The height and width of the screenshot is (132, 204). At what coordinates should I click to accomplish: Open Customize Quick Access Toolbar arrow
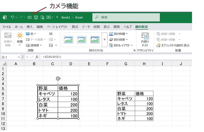(57, 17)
